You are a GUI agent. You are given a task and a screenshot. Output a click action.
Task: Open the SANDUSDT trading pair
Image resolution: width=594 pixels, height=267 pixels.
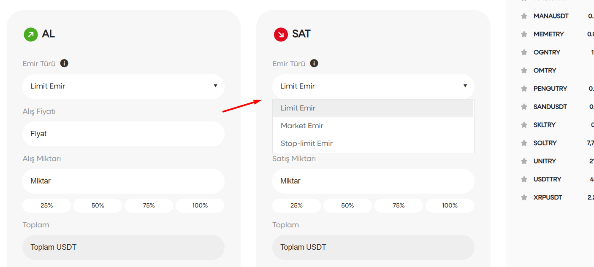pos(550,107)
